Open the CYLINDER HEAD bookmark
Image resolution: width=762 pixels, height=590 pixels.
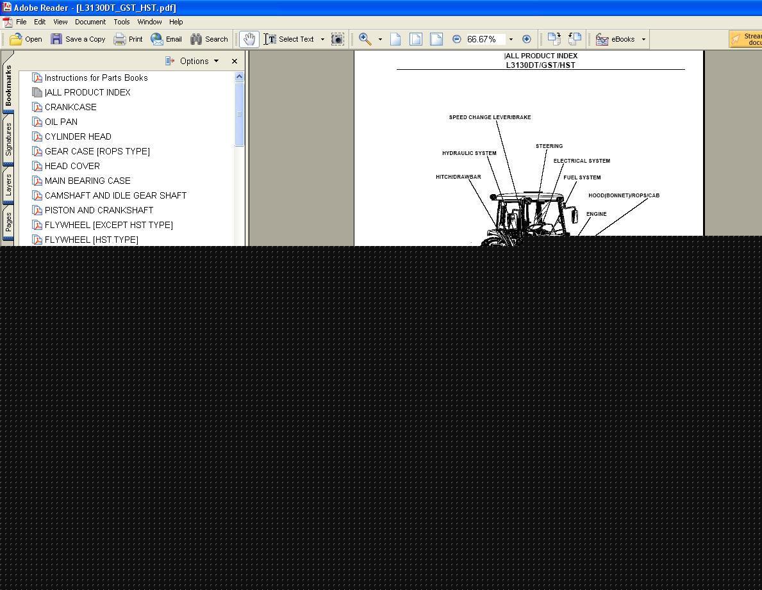point(78,136)
